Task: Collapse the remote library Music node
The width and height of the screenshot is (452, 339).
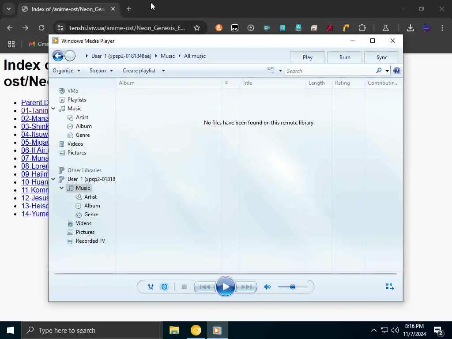Action: 62,188
